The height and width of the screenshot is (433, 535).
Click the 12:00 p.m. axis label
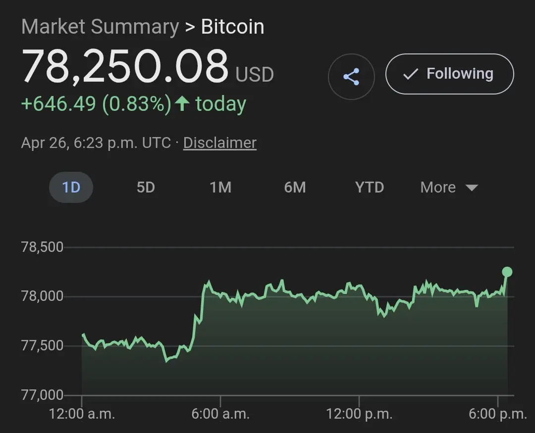tap(359, 414)
